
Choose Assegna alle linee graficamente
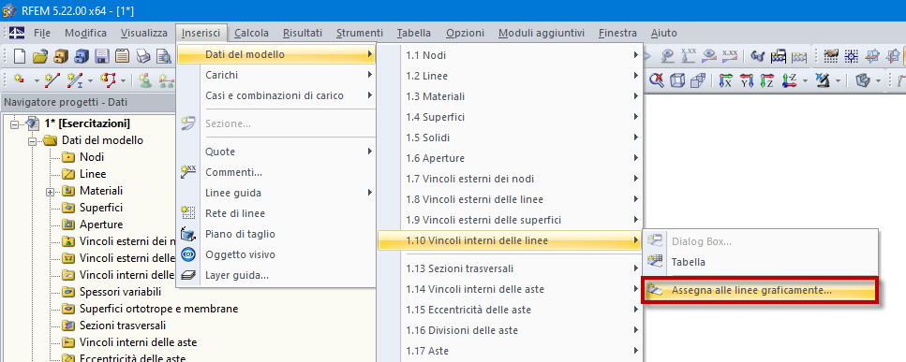761,291
